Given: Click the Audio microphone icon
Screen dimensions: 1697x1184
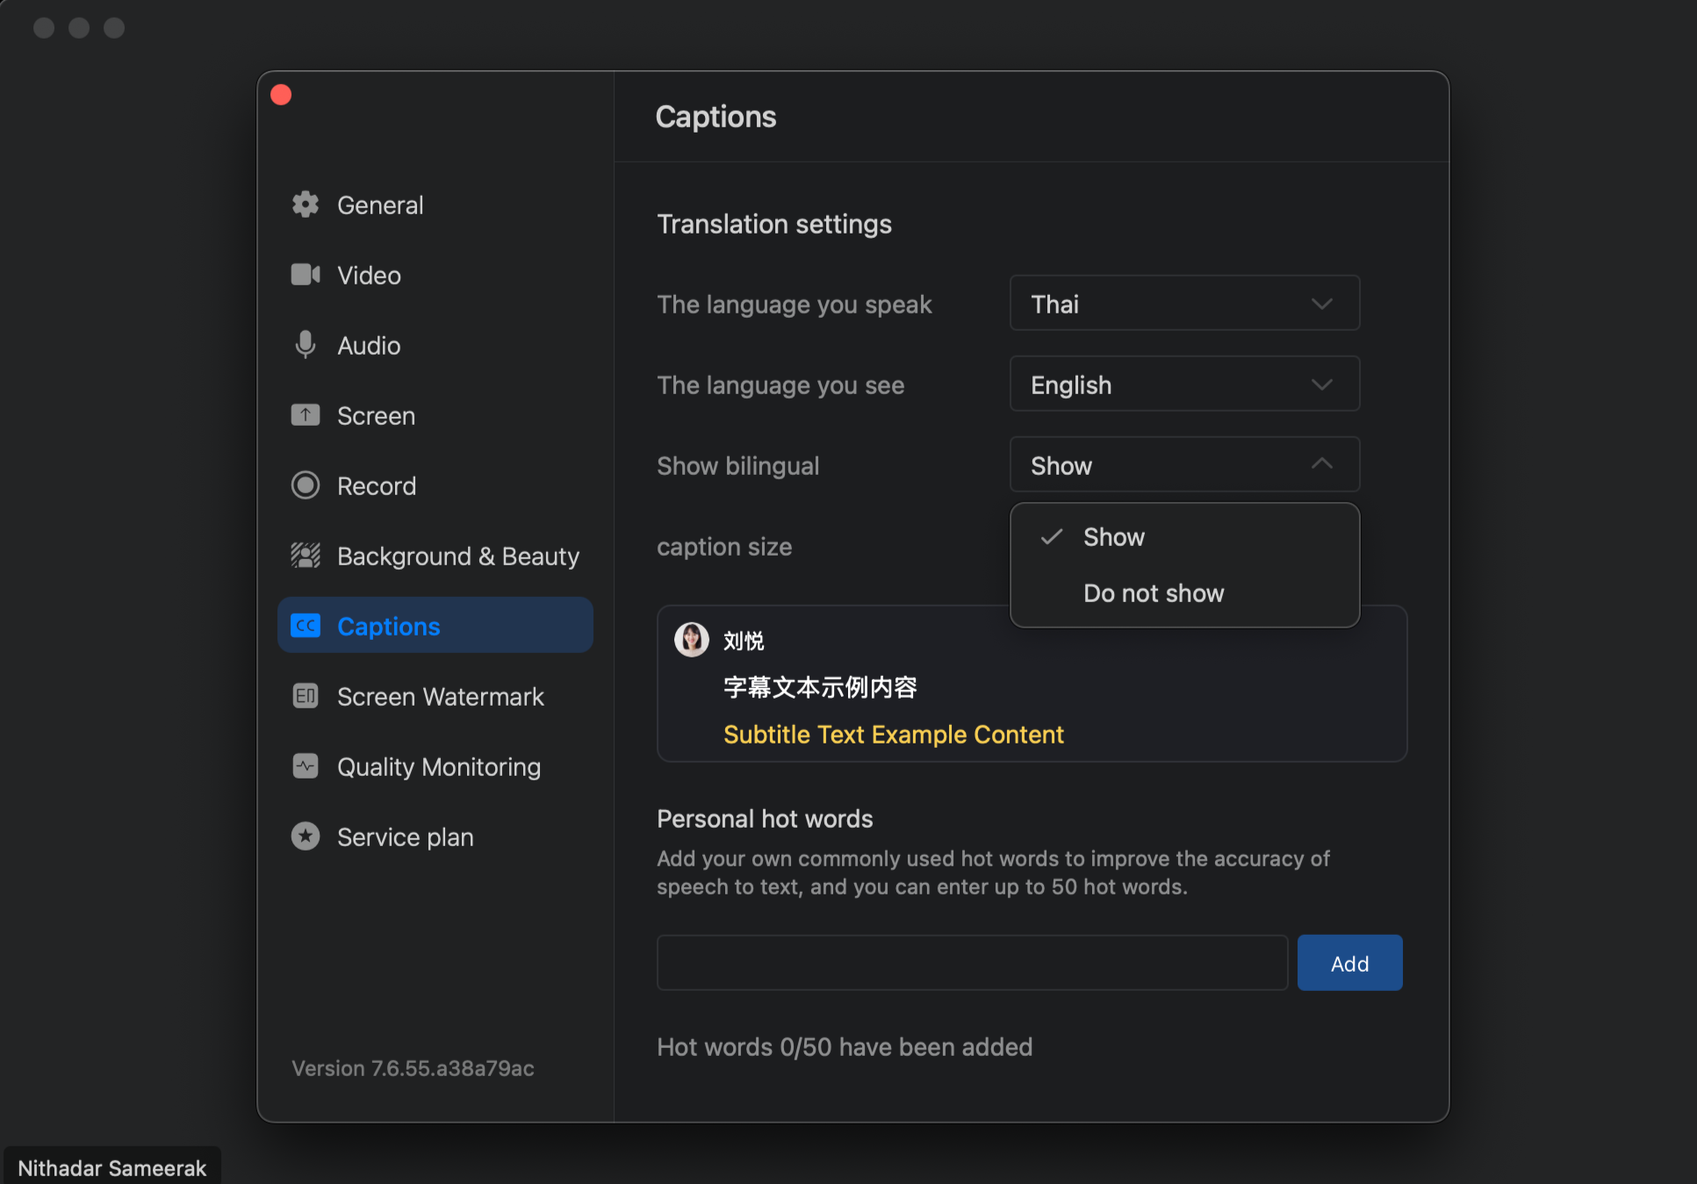Looking at the screenshot, I should coord(305,345).
